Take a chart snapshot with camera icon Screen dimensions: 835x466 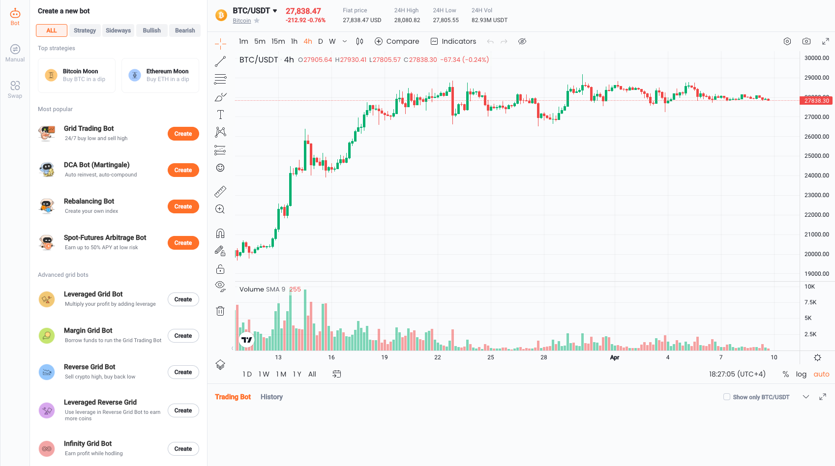(806, 41)
